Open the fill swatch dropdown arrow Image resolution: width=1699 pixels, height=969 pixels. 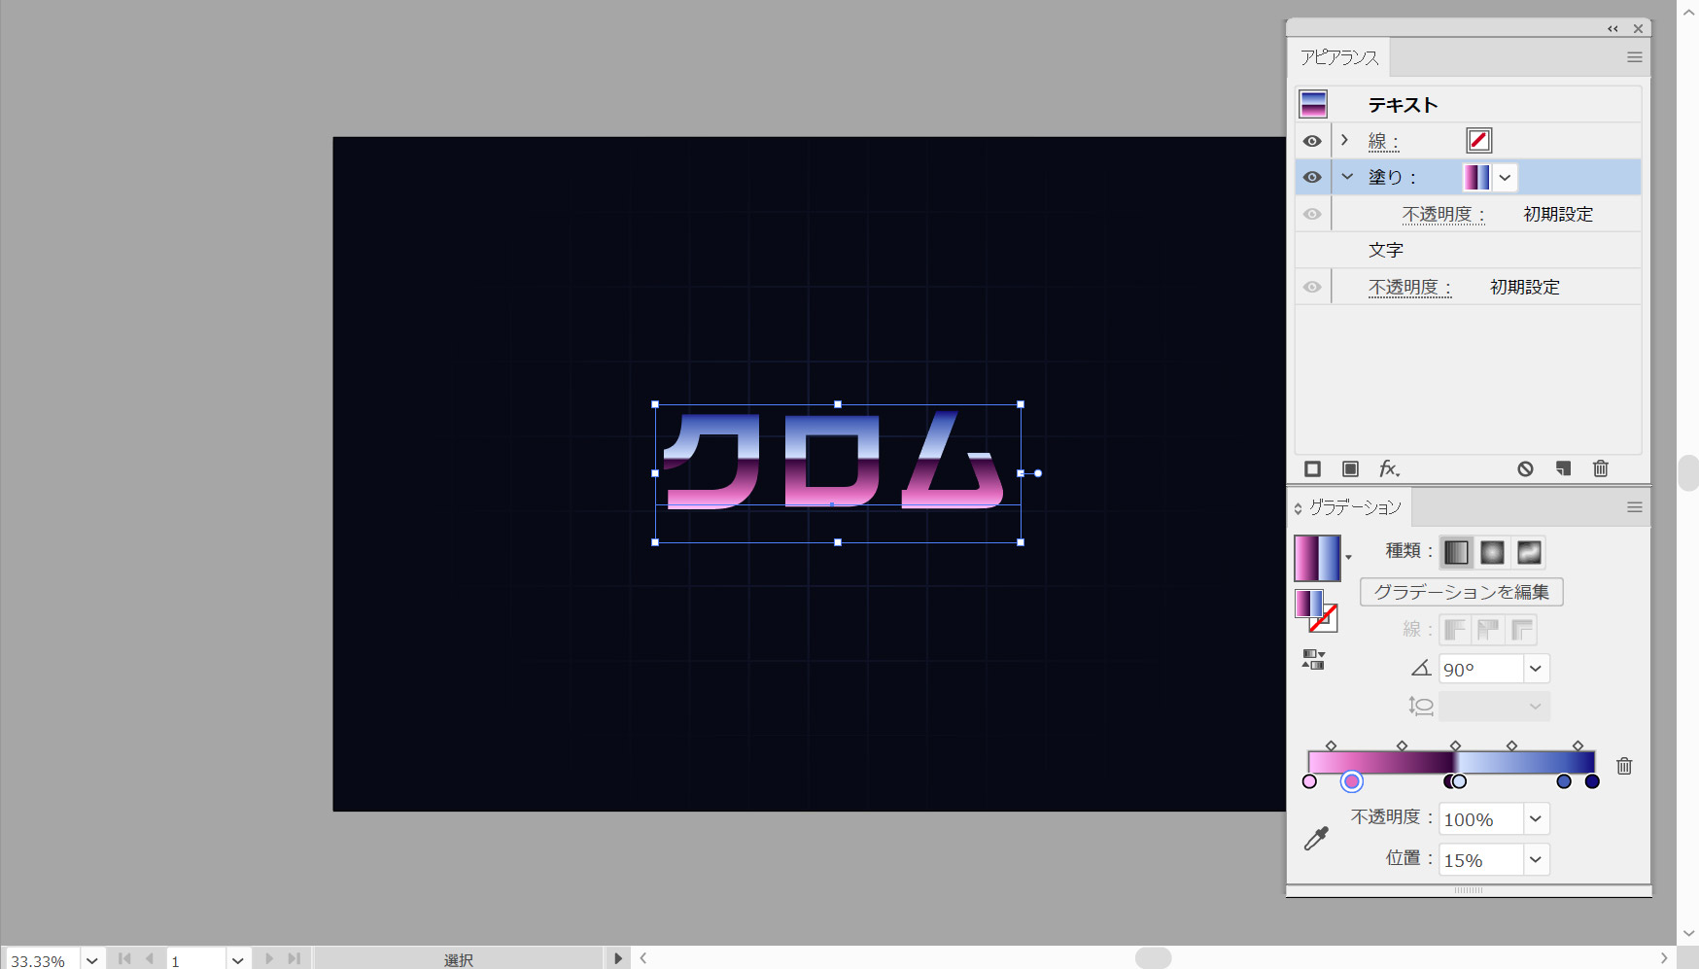(1505, 177)
